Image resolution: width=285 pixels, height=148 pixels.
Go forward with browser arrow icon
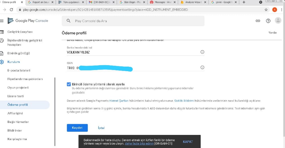tap(5, 10)
